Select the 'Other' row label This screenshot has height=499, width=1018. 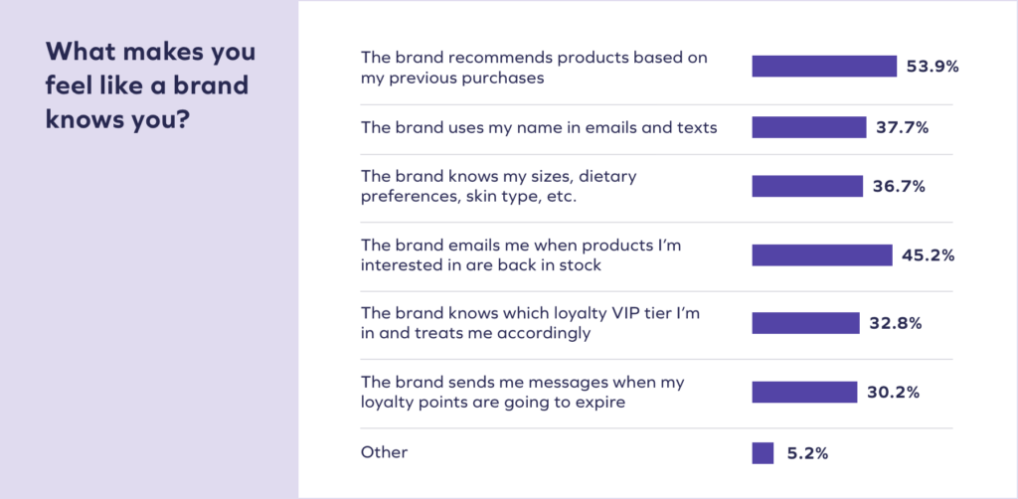385,452
